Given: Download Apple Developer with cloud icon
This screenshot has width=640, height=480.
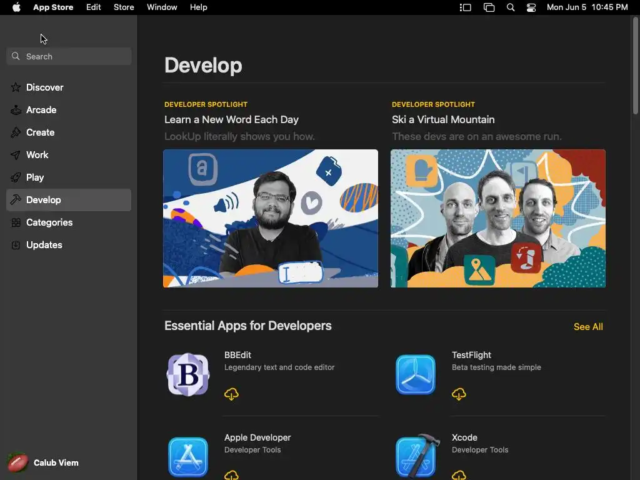Looking at the screenshot, I should [x=231, y=475].
